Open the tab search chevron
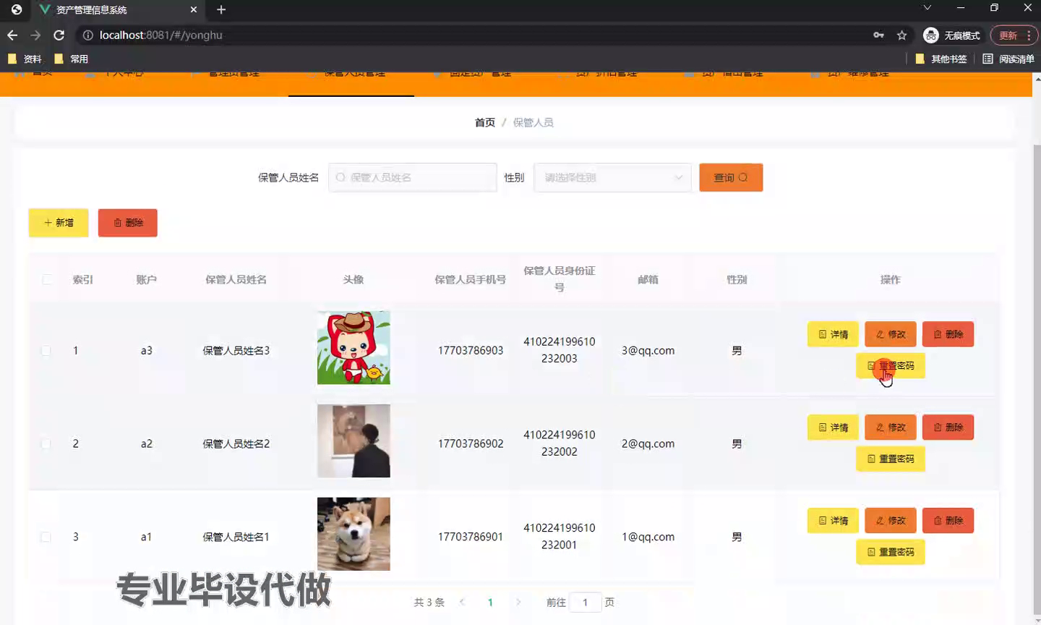1041x625 pixels. (x=927, y=8)
